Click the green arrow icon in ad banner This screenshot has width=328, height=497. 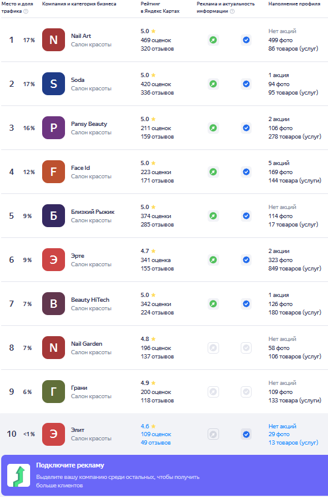19,475
